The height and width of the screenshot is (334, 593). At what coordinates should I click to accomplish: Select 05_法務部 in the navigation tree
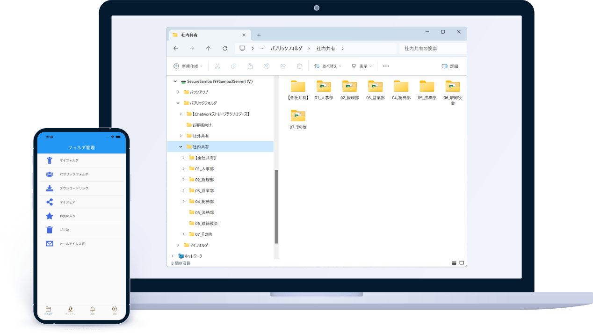204,212
